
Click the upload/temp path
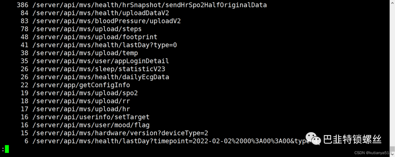(85, 53)
